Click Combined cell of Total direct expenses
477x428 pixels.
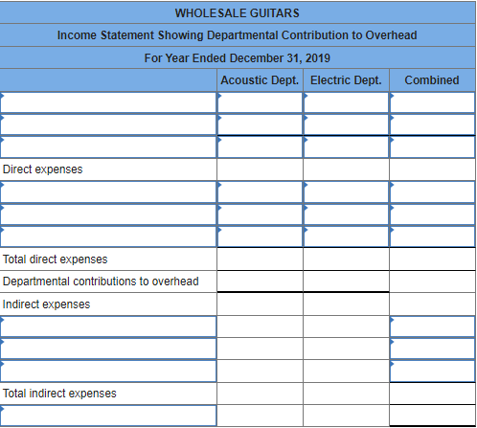[x=432, y=259]
